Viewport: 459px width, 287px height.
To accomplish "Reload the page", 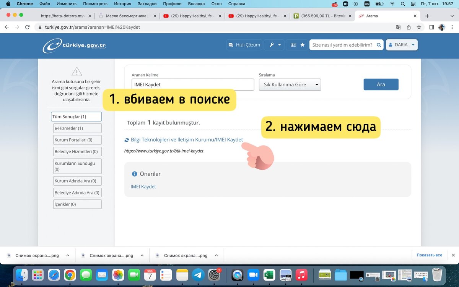I will click(27, 27).
